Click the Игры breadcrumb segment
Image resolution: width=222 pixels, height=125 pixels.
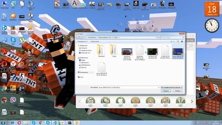point(116,37)
